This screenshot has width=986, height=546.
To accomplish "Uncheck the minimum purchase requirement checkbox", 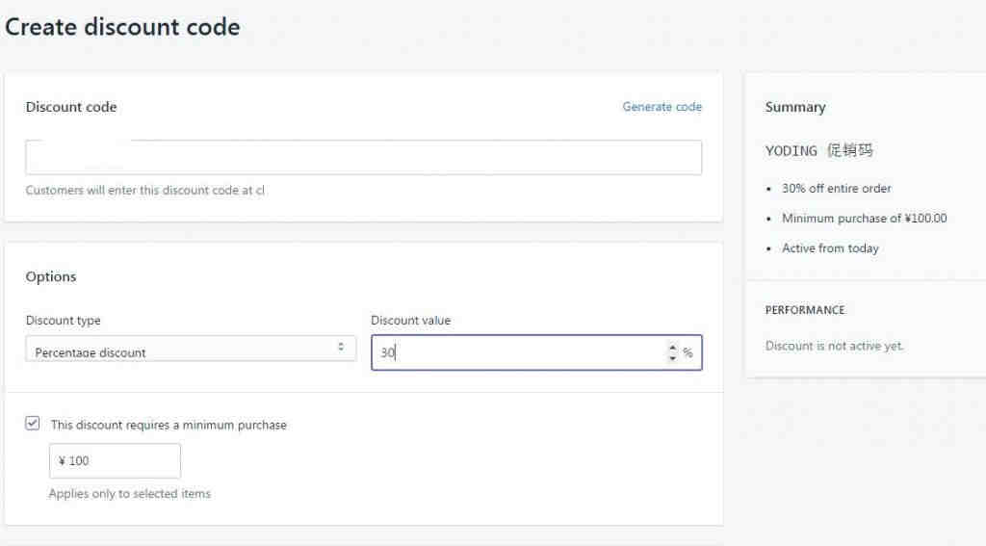I will click(33, 423).
